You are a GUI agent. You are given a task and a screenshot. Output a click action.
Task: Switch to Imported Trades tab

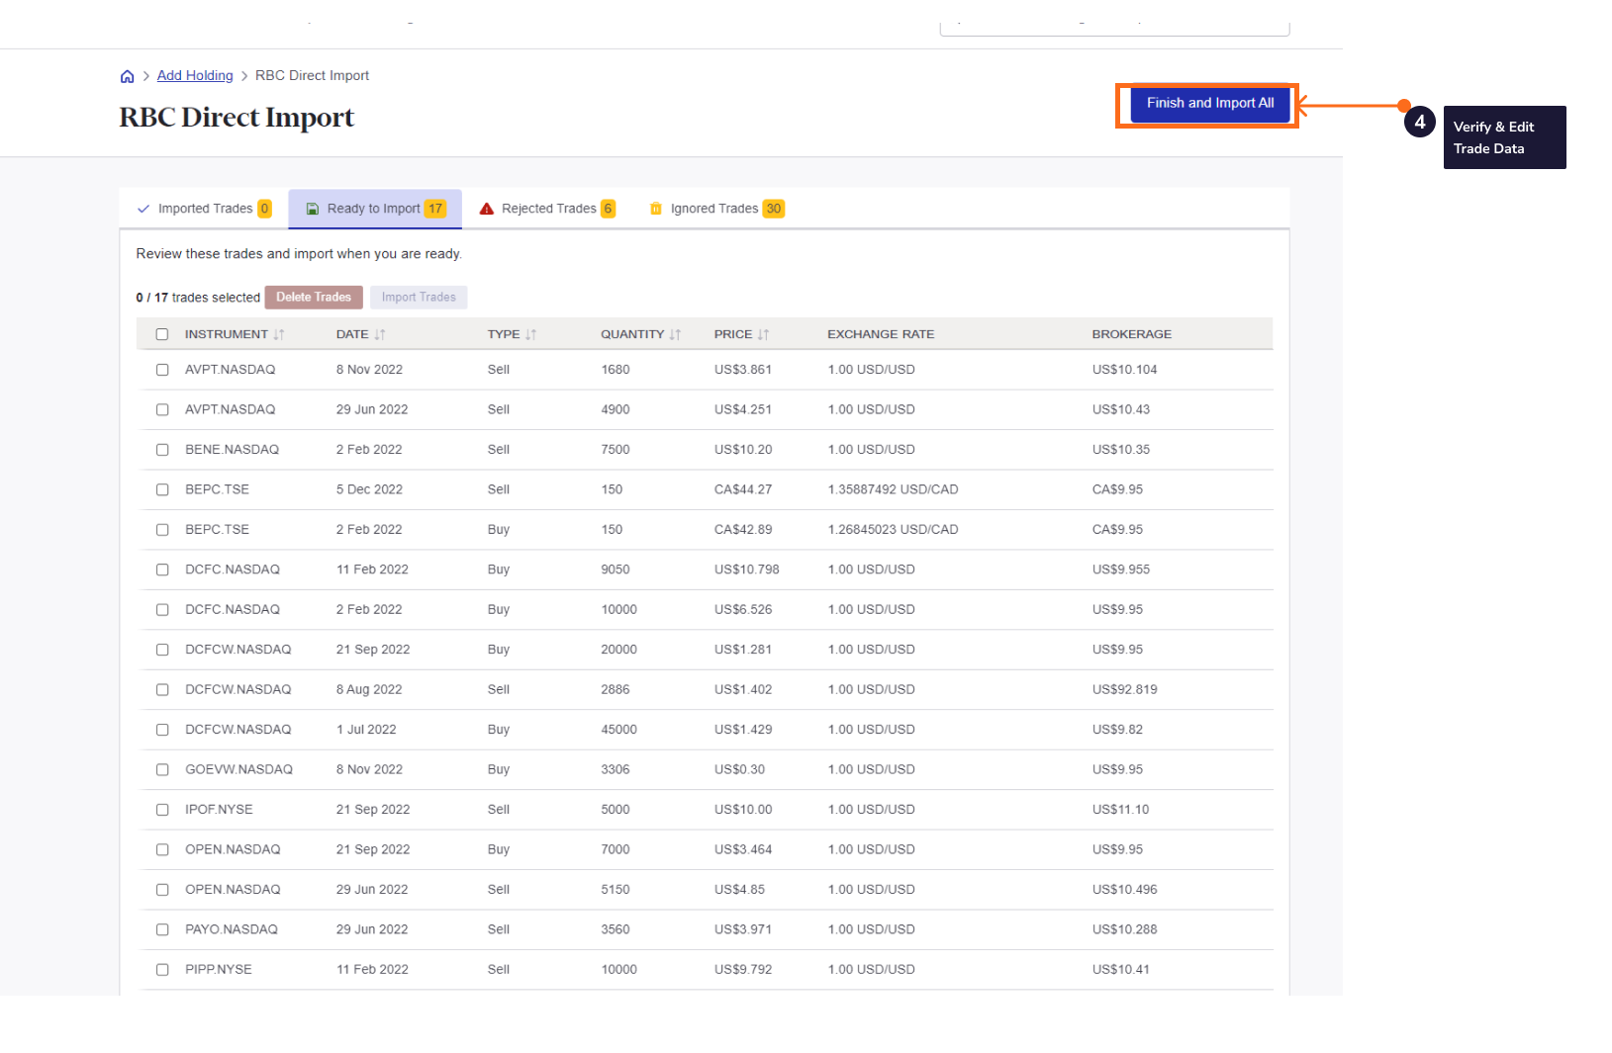coord(204,209)
